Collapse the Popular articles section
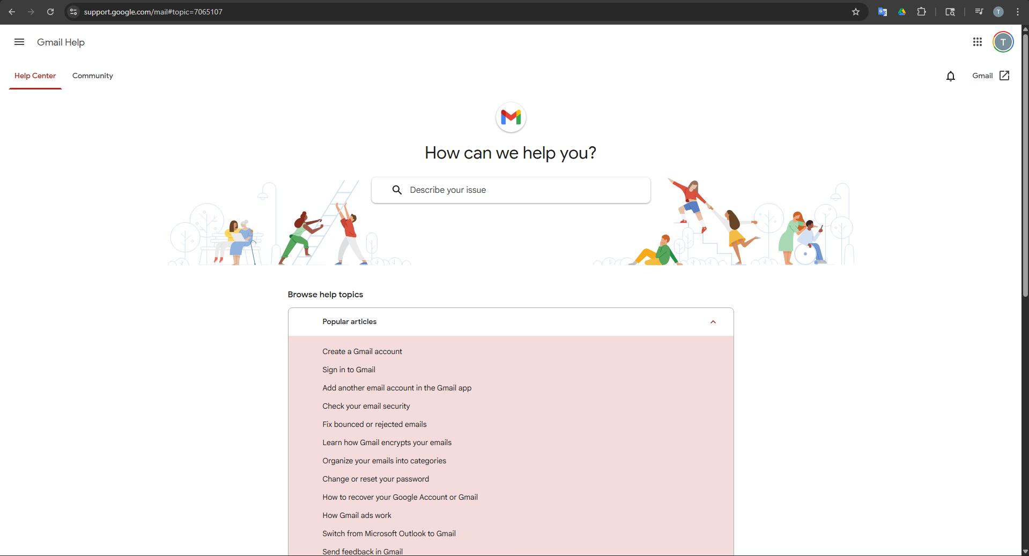 (x=713, y=322)
